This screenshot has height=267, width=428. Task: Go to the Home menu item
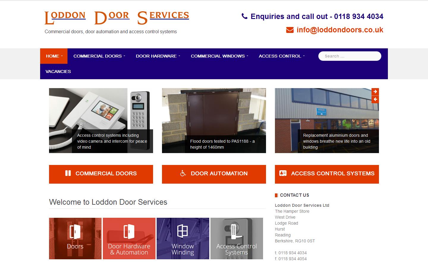click(54, 56)
